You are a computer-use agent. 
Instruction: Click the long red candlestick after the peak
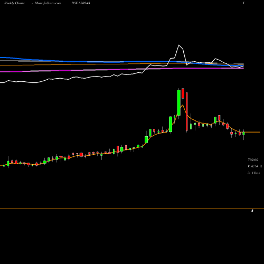(x=187, y=111)
